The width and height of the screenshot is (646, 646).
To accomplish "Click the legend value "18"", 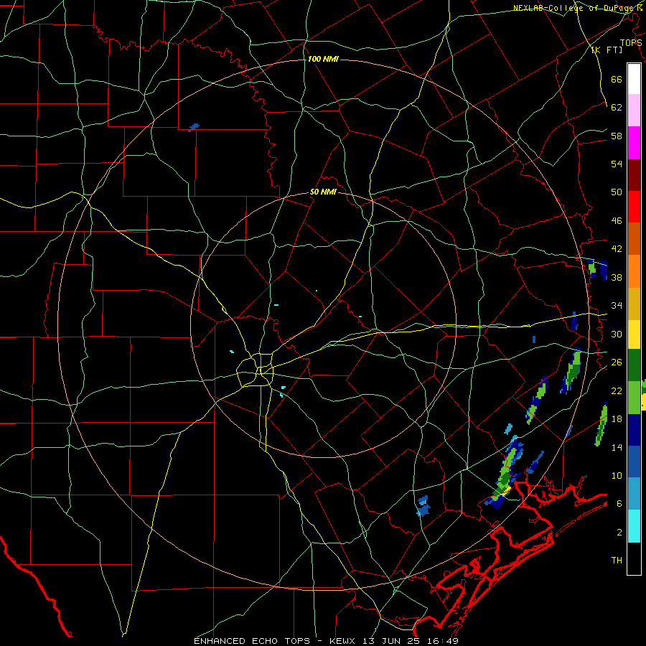I will click(x=617, y=419).
